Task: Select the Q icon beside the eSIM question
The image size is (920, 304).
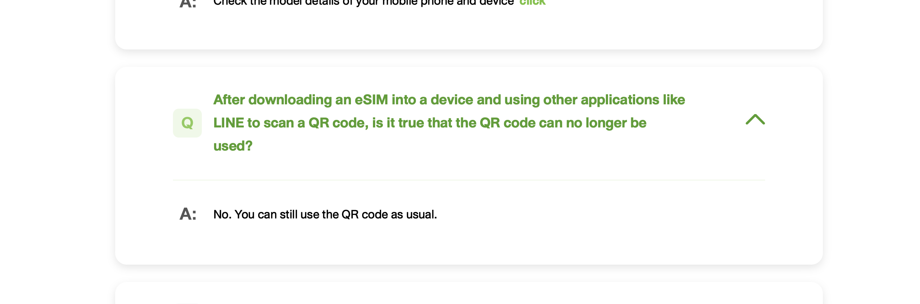Action: (187, 123)
